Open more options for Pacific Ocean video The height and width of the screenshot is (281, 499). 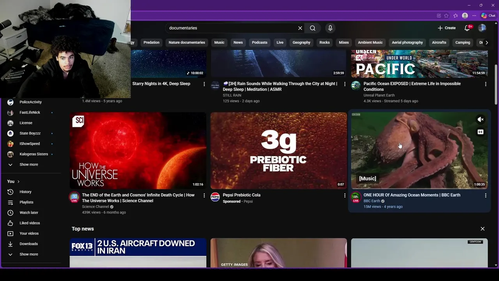pos(485,84)
